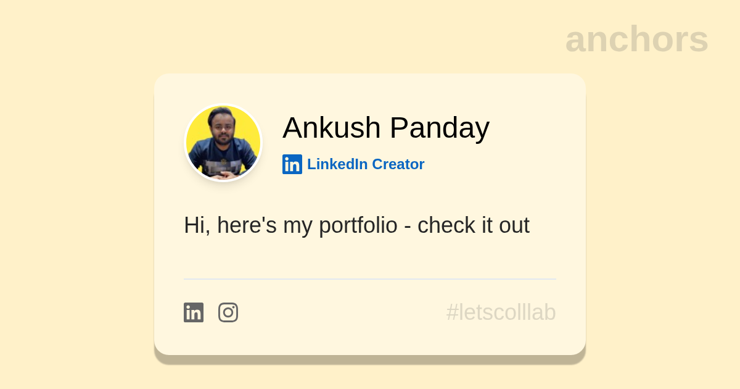The width and height of the screenshot is (740, 389).
Task: Click the word "LinkedIn" in blue label
Action: tap(337, 164)
